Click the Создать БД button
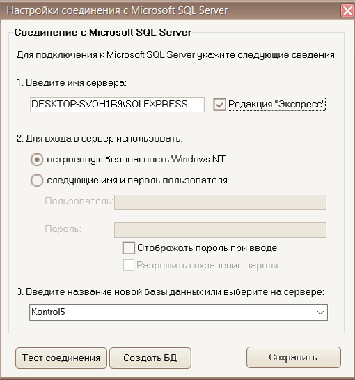Screen dimensions: 355x380 tap(150, 358)
